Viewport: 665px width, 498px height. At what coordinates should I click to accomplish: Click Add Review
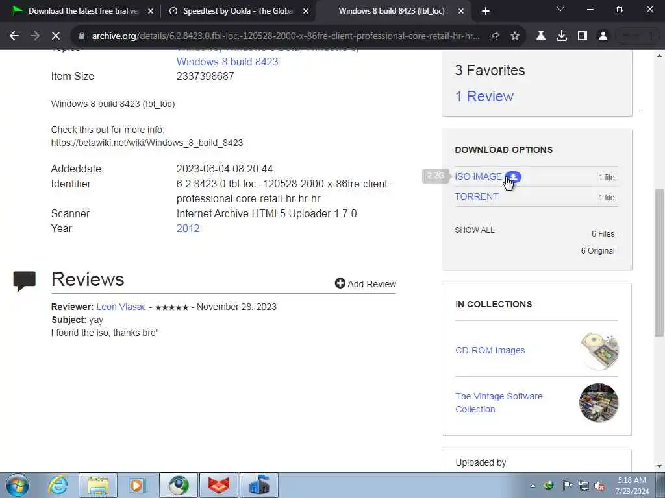click(366, 284)
